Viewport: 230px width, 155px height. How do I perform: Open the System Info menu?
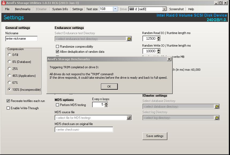(x=60, y=9)
